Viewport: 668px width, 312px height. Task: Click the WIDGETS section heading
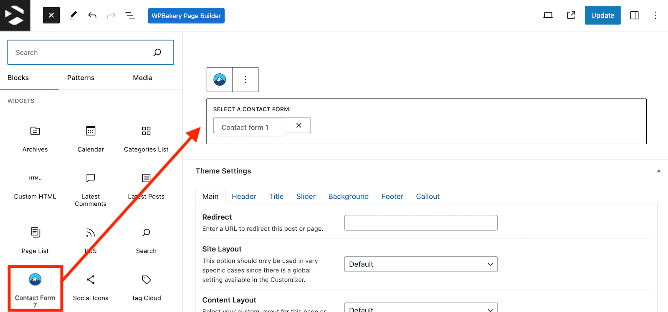(21, 101)
